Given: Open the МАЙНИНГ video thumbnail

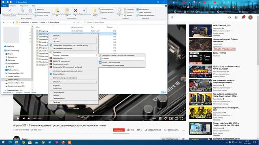Looking at the screenshot, I should (201, 72).
